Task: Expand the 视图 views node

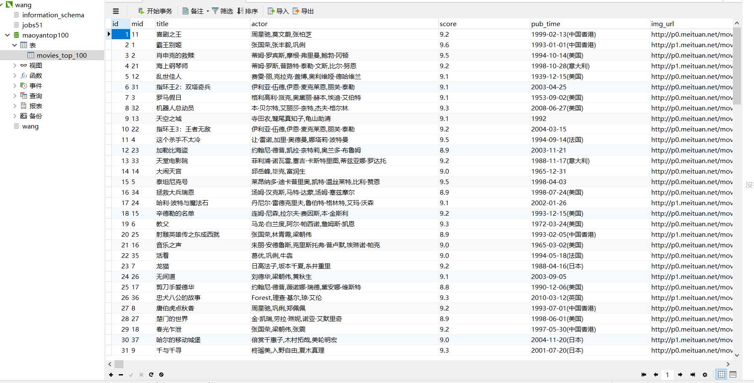Action: click(15, 65)
